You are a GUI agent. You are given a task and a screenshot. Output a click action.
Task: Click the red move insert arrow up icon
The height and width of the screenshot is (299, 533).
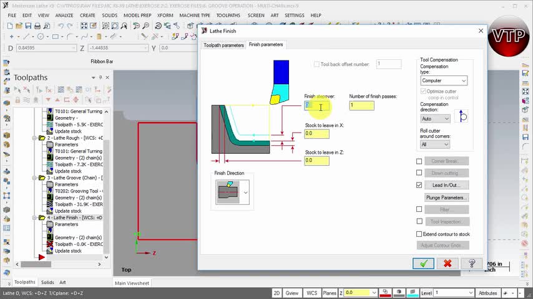[57, 100]
